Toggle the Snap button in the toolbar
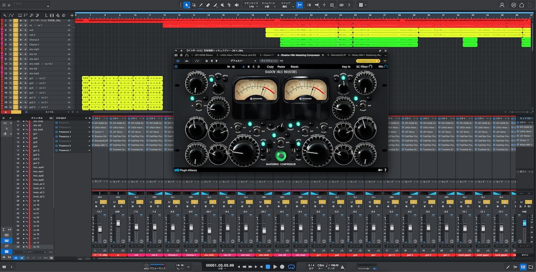This screenshot has height=272, width=536. pyautogui.click(x=300, y=5)
